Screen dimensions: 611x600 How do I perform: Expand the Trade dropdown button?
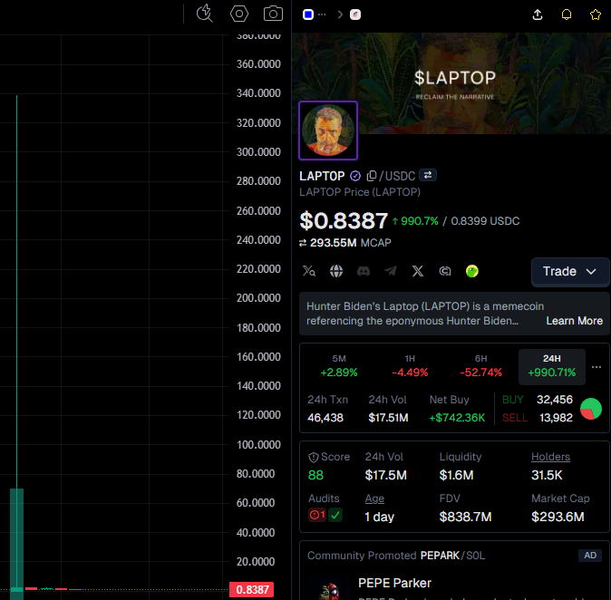click(x=570, y=272)
